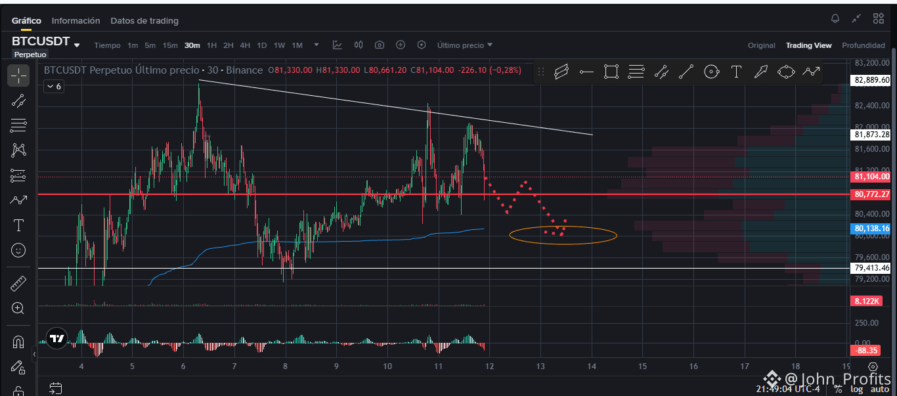897x396 pixels.
Task: Open the go-to-date calendar icon
Action: (55, 388)
